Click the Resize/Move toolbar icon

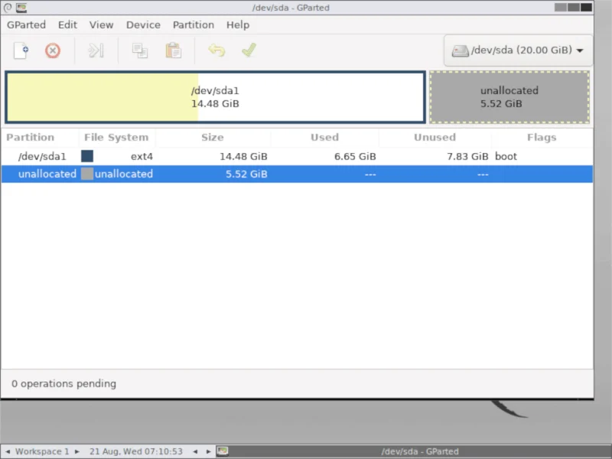[x=96, y=50]
